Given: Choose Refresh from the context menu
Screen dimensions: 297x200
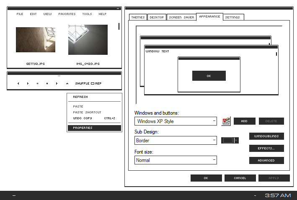Looking at the screenshot, I should (x=94, y=97).
